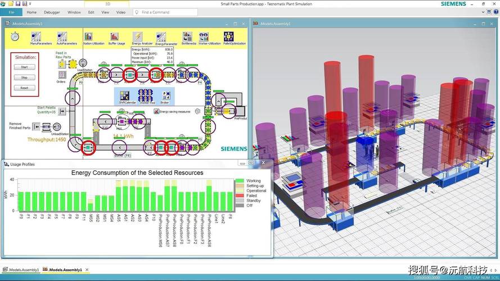Click the Off legend swatch
This screenshot has width=500, height=281.
(240, 206)
